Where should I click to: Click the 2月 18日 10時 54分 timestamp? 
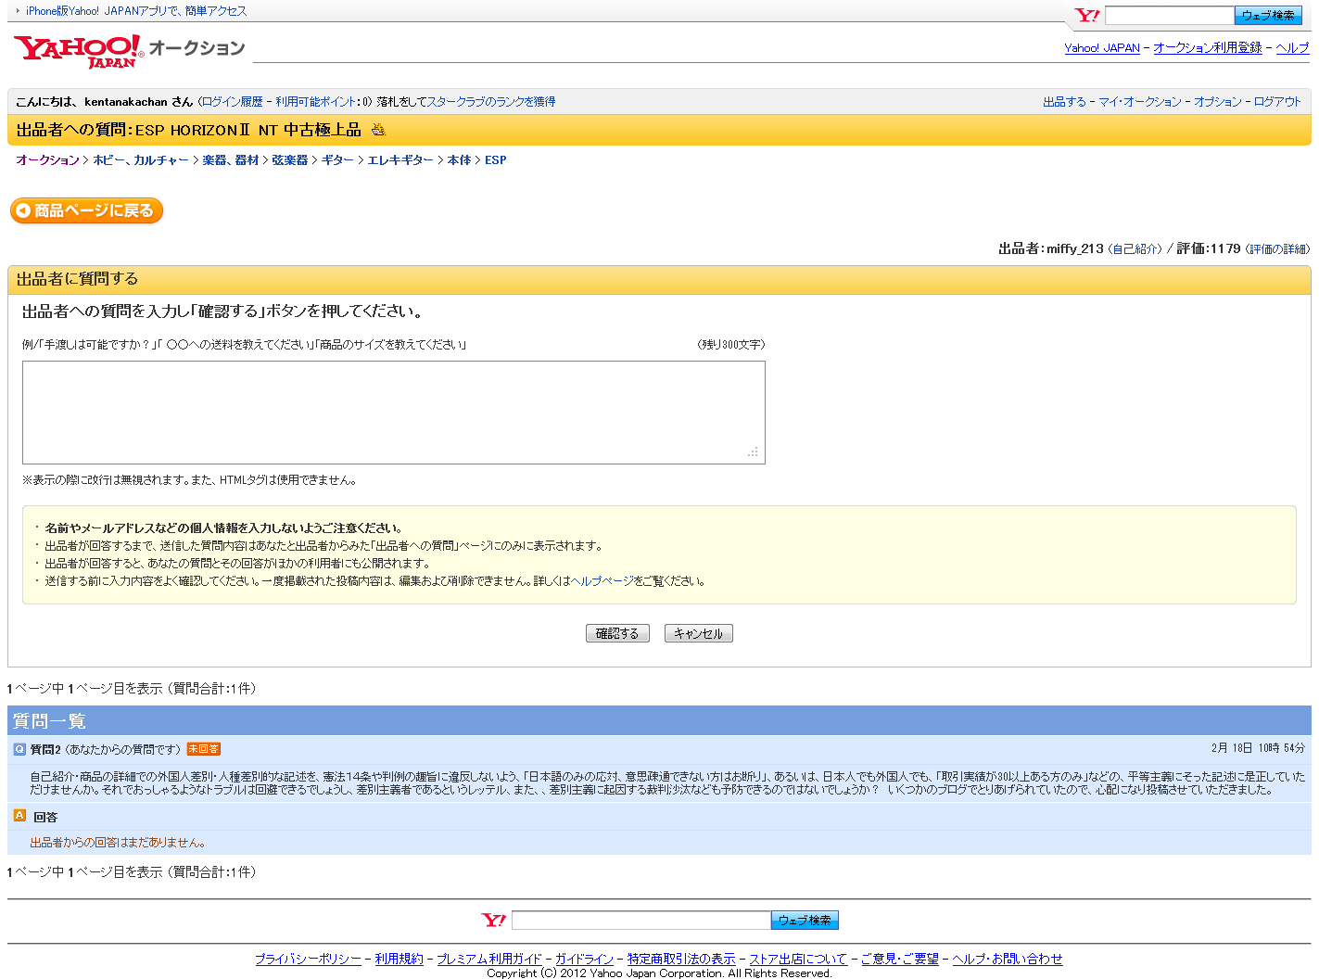tap(1258, 748)
